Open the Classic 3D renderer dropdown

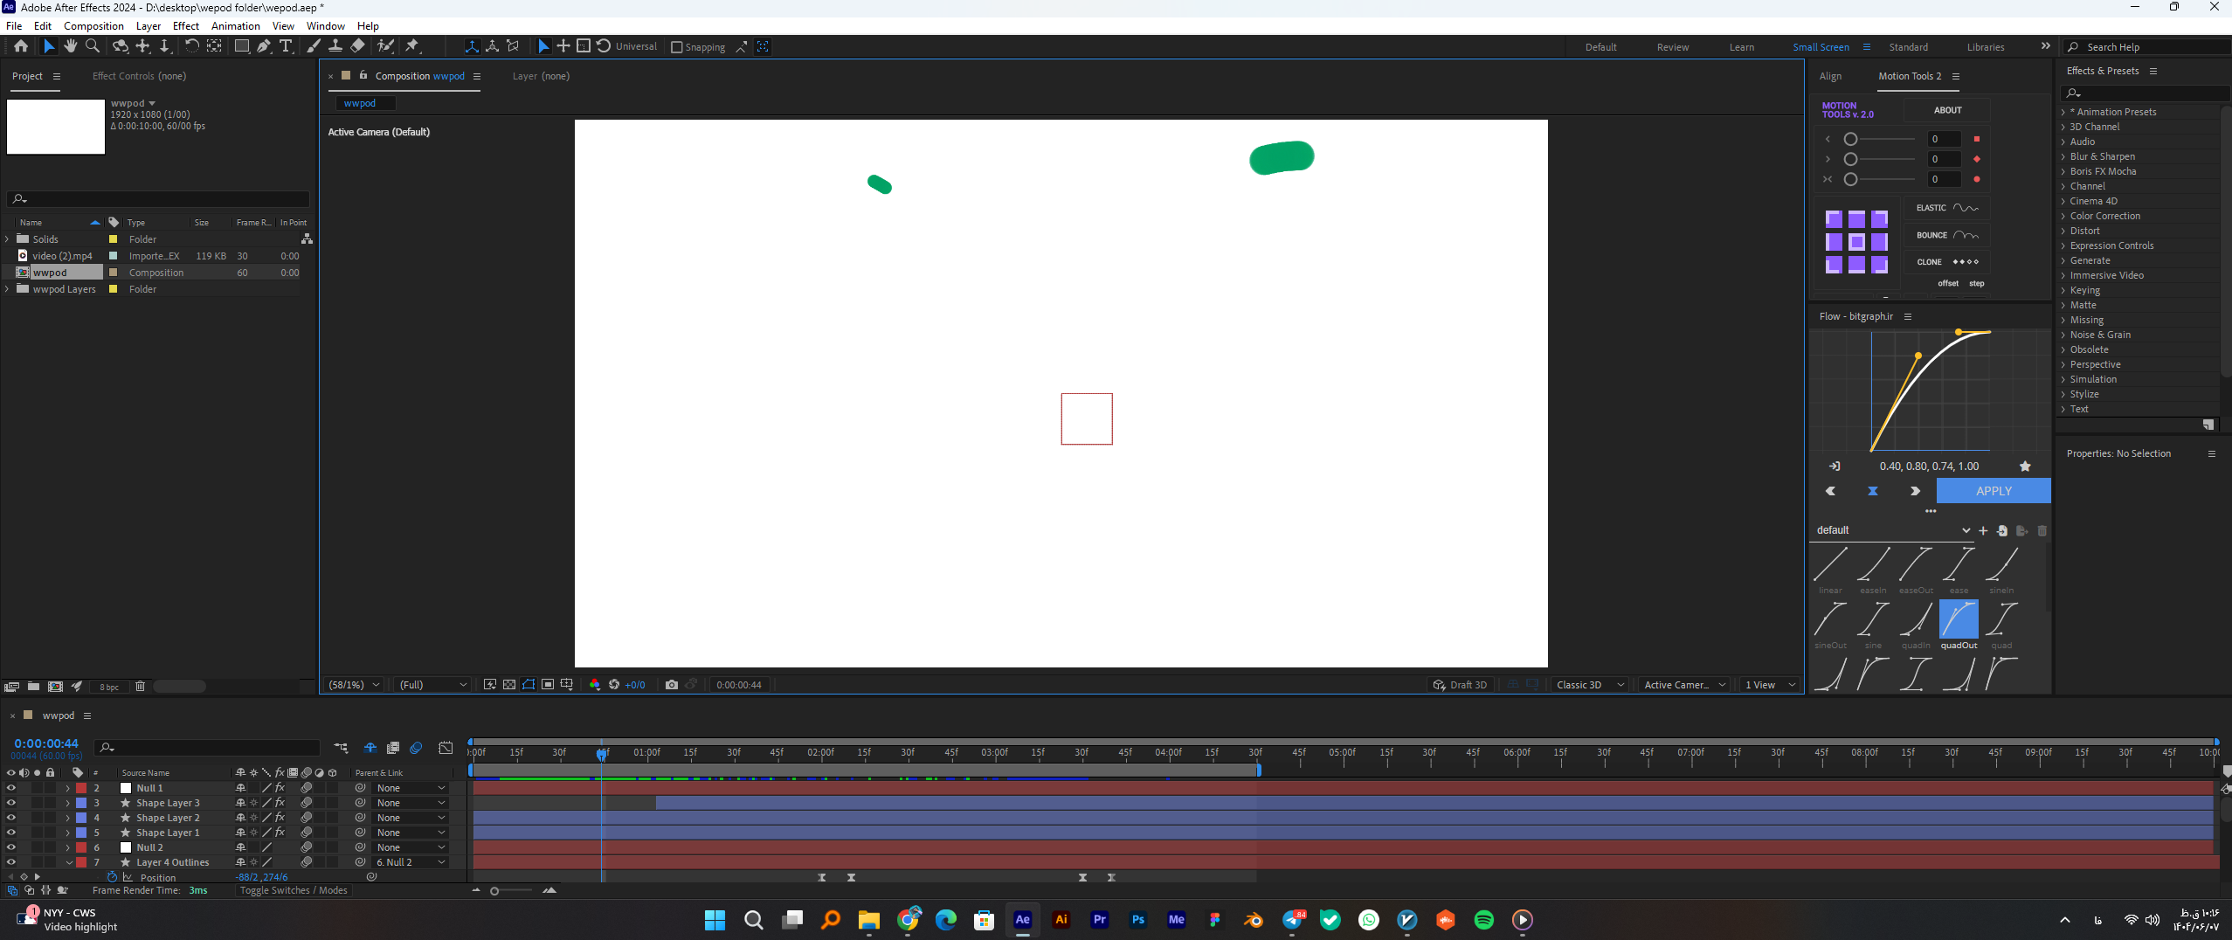[1589, 685]
